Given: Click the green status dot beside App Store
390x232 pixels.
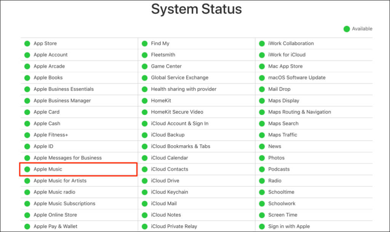Looking at the screenshot, I should 27,44.
